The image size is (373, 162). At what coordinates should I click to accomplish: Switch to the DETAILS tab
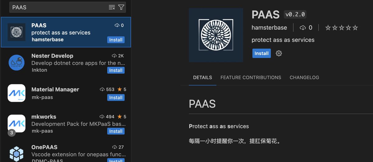pos(203,77)
